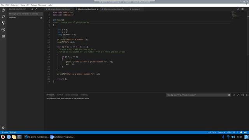Switch to the TERMINAL panel tab
The width and height of the screenshot is (249, 140).
coord(84,95)
